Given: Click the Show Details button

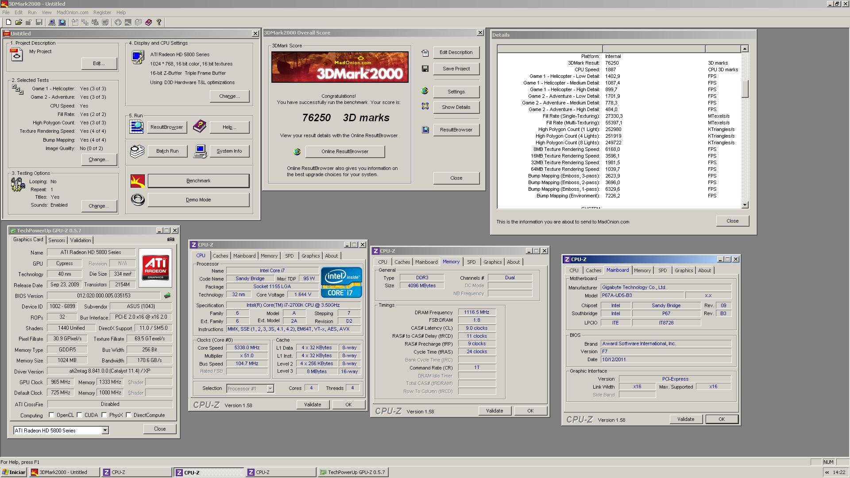Looking at the screenshot, I should (456, 107).
